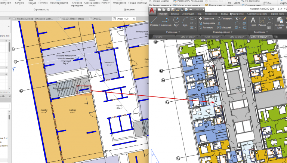The width and height of the screenshot is (287, 163).
Task: Click the Пандус ramp button
Action: (132, 3)
